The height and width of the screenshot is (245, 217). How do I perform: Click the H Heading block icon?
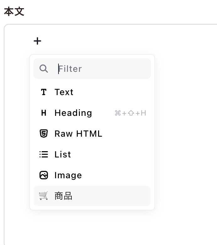[x=44, y=113]
